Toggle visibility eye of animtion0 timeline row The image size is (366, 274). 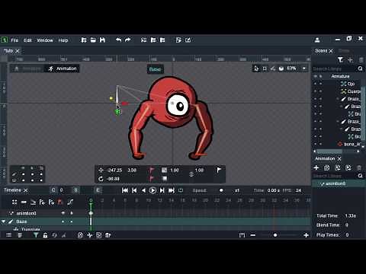click(63, 213)
